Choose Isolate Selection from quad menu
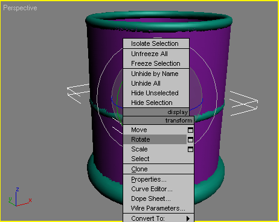Screen dimensions: 279x222 tap(156, 43)
